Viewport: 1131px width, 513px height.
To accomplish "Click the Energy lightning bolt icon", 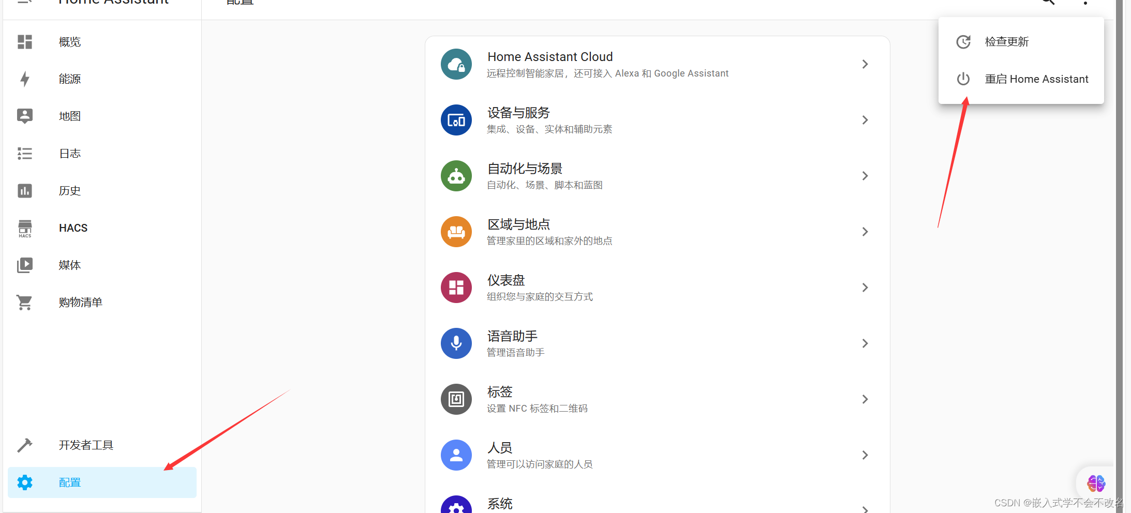I will coord(25,79).
